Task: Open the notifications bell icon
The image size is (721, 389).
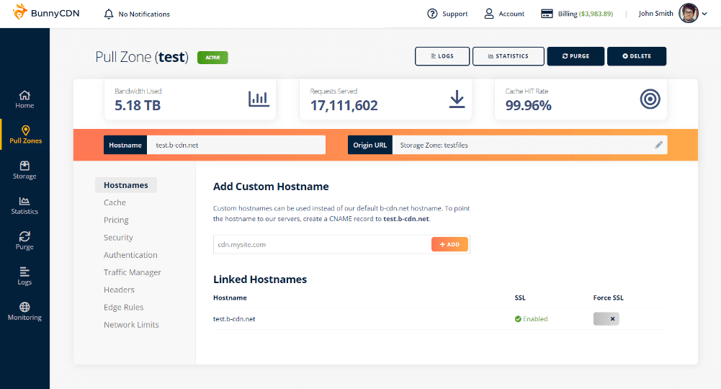Action: tap(109, 14)
